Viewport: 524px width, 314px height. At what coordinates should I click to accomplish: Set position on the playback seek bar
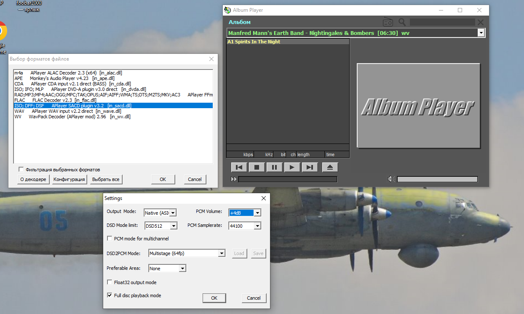coord(288,179)
